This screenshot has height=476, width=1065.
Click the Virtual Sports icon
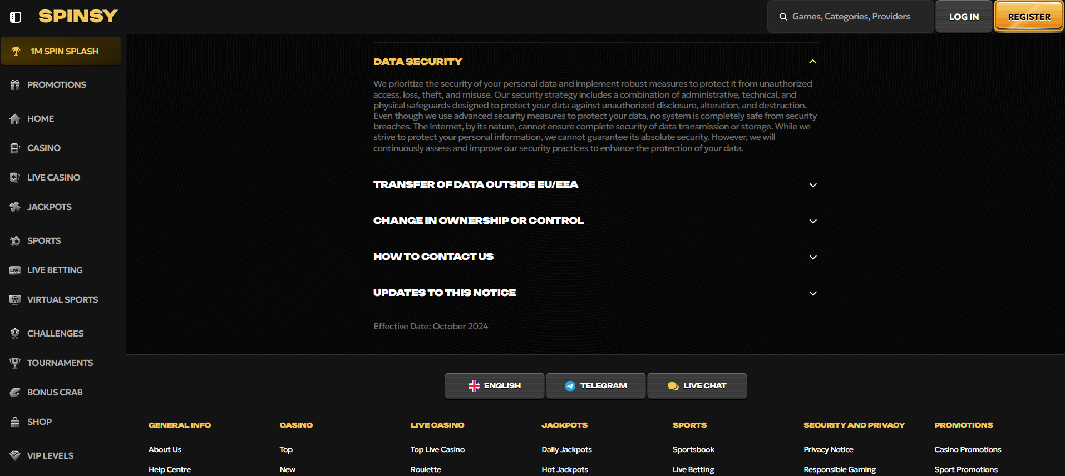pos(15,300)
